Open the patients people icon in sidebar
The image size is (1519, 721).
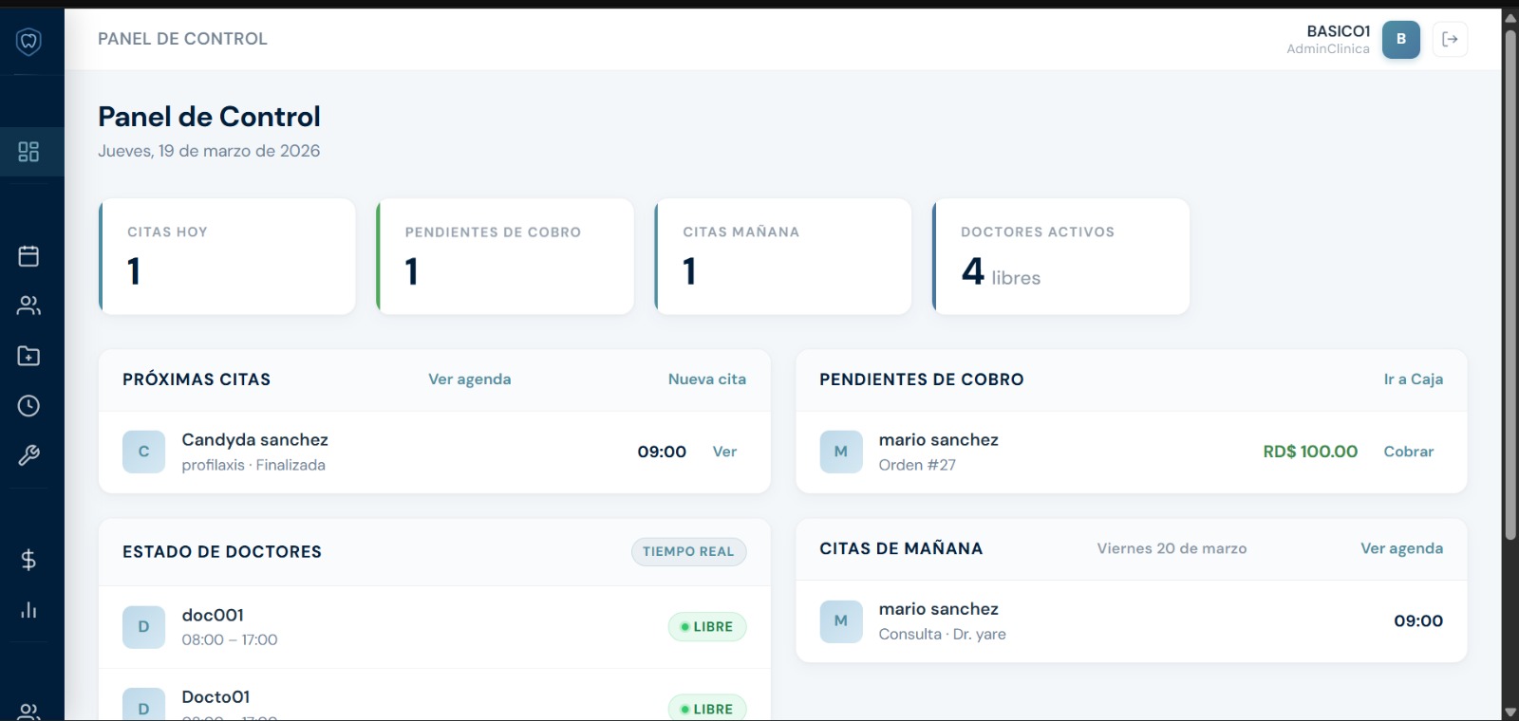(x=29, y=305)
